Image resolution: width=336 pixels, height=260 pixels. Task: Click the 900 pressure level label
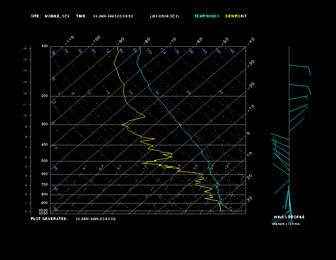tap(45, 203)
